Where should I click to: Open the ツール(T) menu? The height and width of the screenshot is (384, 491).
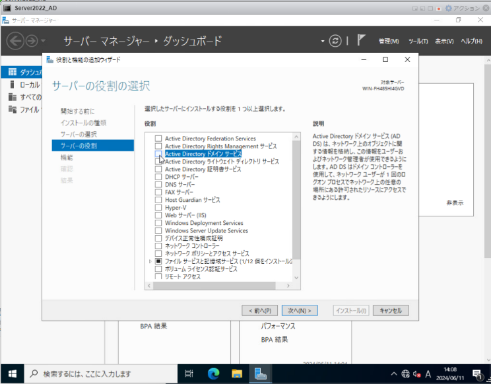(418, 41)
